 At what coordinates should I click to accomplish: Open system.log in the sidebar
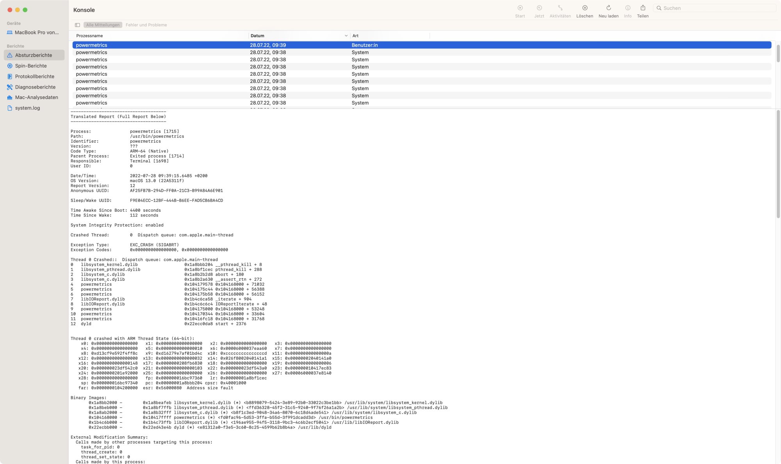click(x=27, y=108)
